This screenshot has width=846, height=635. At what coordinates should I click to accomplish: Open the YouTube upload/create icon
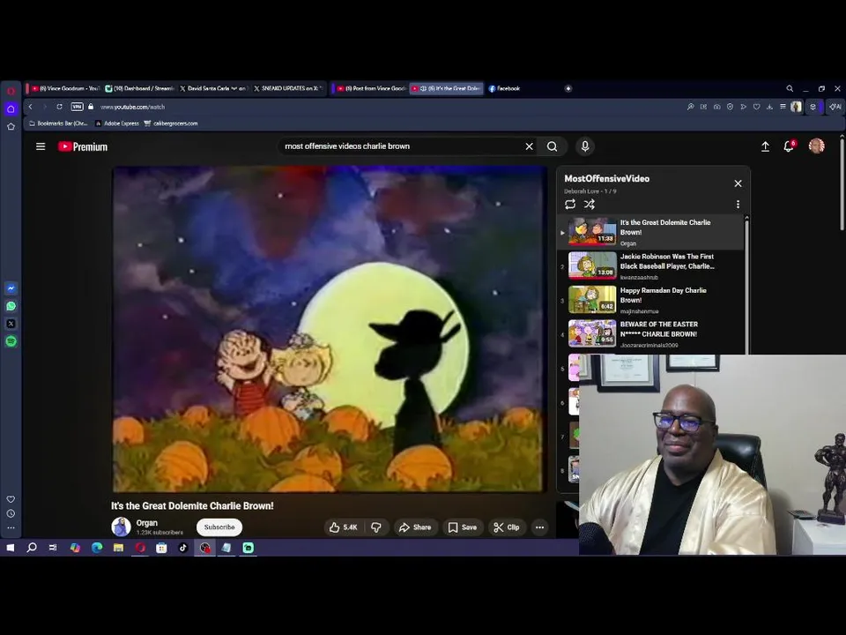coord(765,146)
